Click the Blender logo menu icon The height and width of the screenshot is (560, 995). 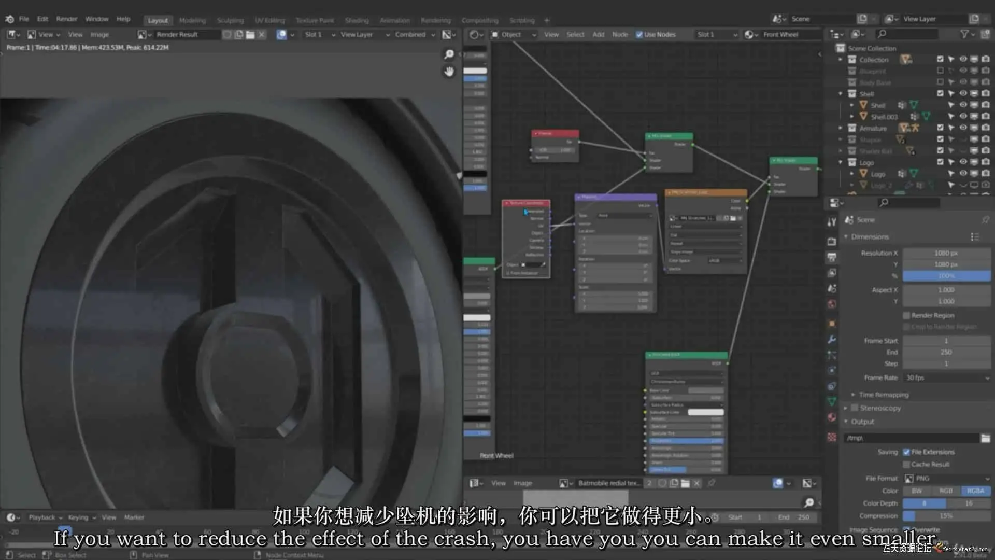point(9,19)
